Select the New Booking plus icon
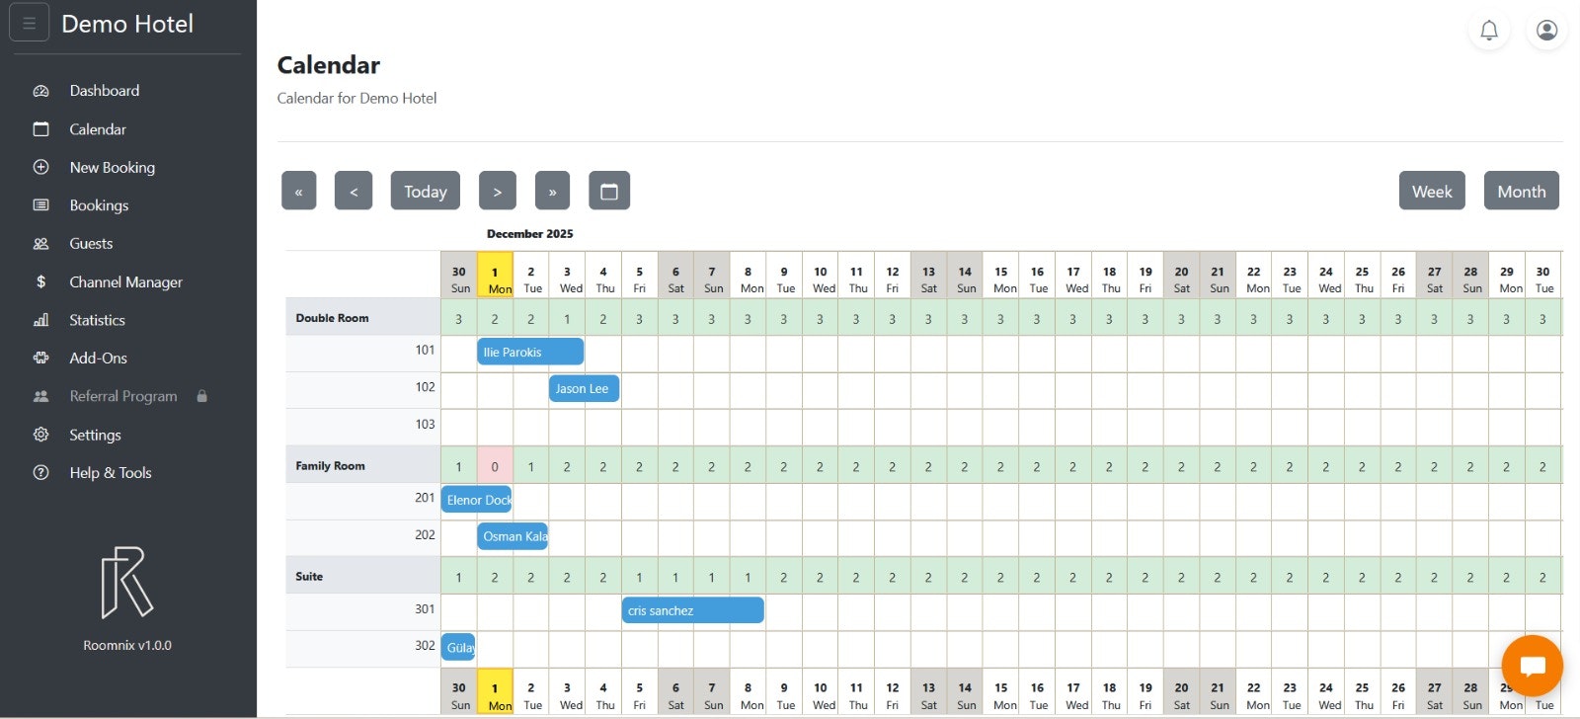 click(x=41, y=167)
